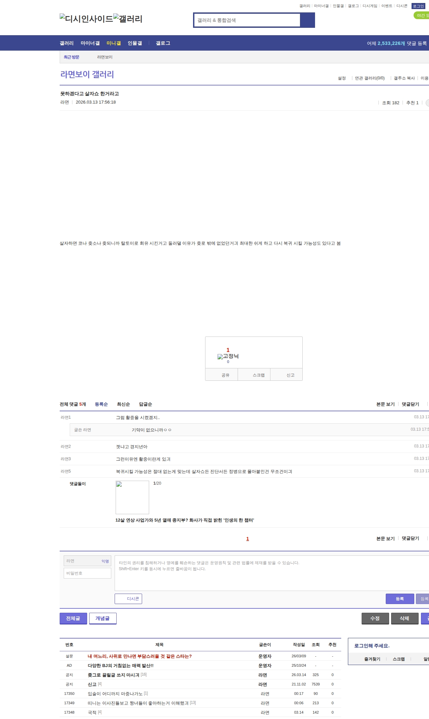Toggle 야간 모드 night mode
This screenshot has width=429, height=719.
[422, 15]
